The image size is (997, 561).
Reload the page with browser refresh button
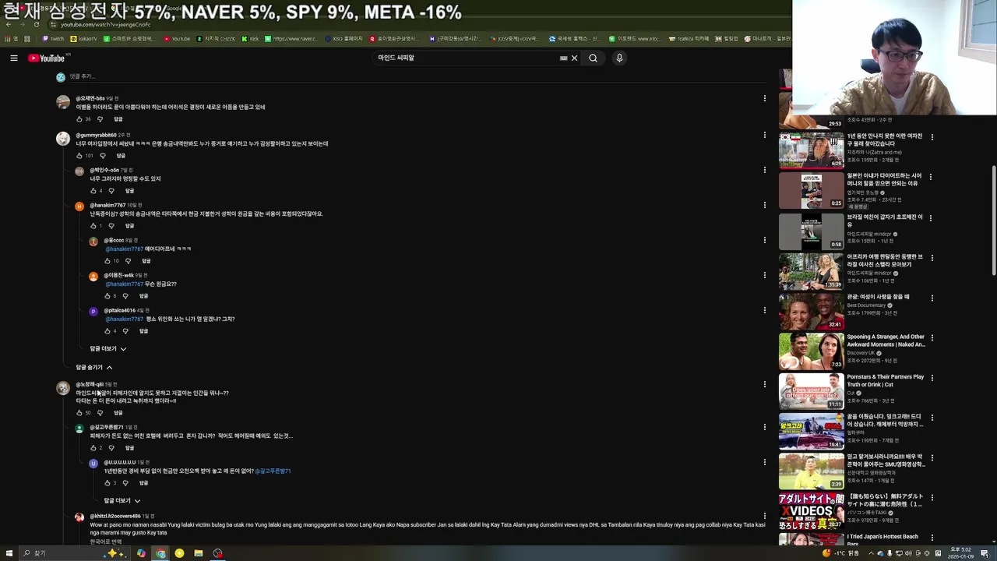pos(36,24)
